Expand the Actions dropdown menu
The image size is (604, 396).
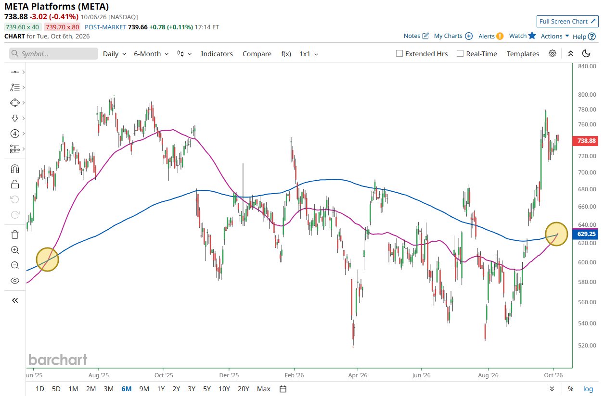tap(555, 36)
